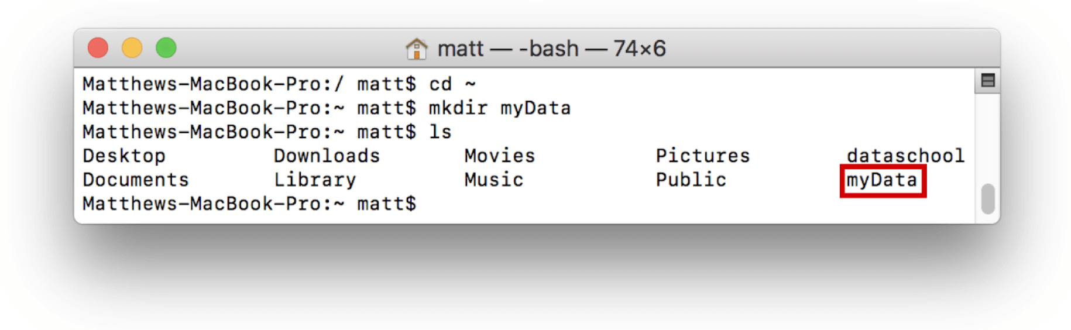Click the window title "matt — -bash — 74×6"
Screen dimensions: 1071x330
pos(551,49)
